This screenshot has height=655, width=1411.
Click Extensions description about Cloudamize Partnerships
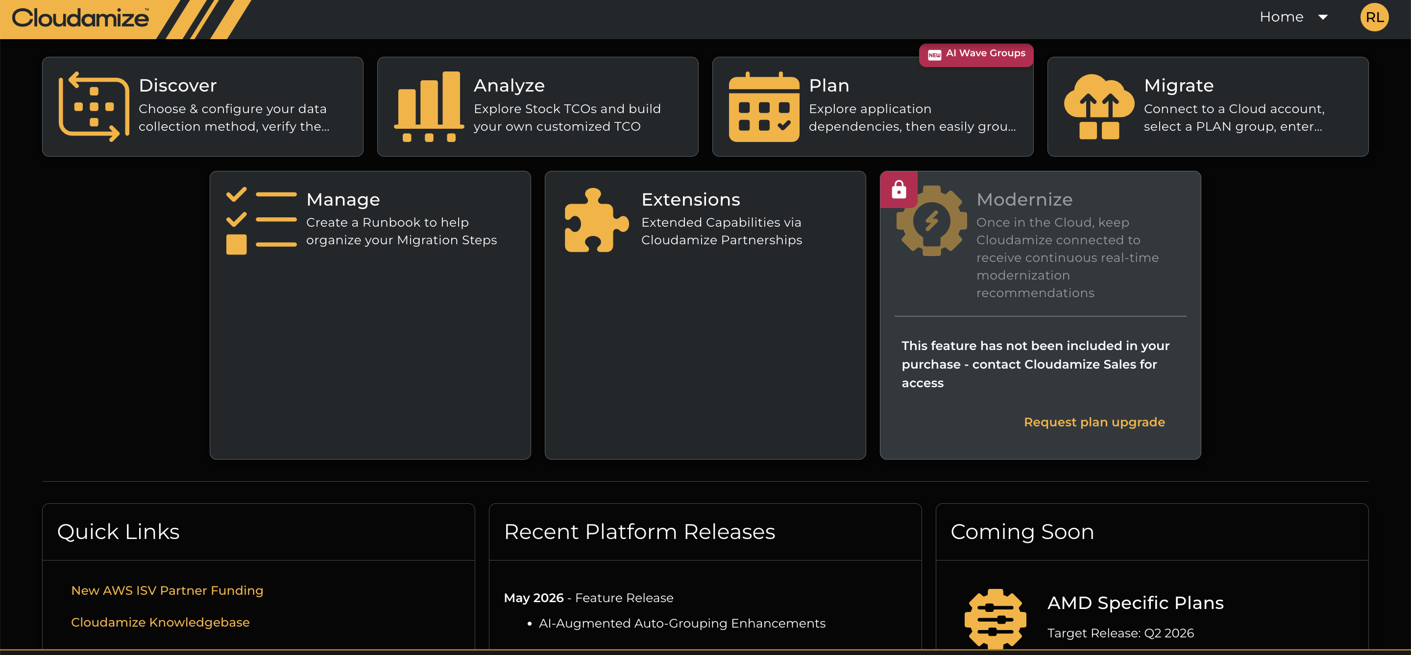(x=721, y=232)
